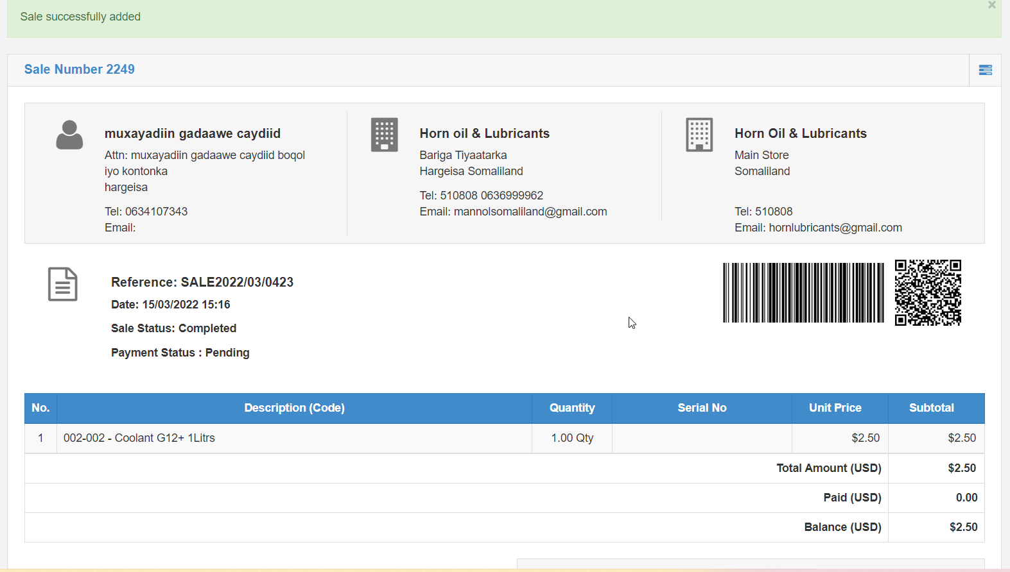Click customer phone 'Tel: 0634107343'
This screenshot has height=572, width=1010.
pyautogui.click(x=146, y=212)
